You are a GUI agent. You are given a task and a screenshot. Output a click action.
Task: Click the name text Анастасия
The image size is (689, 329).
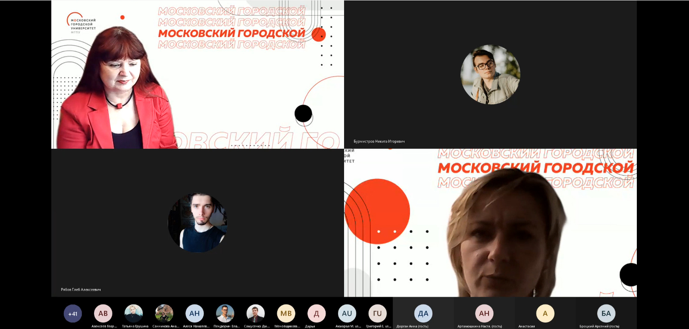tap(526, 326)
